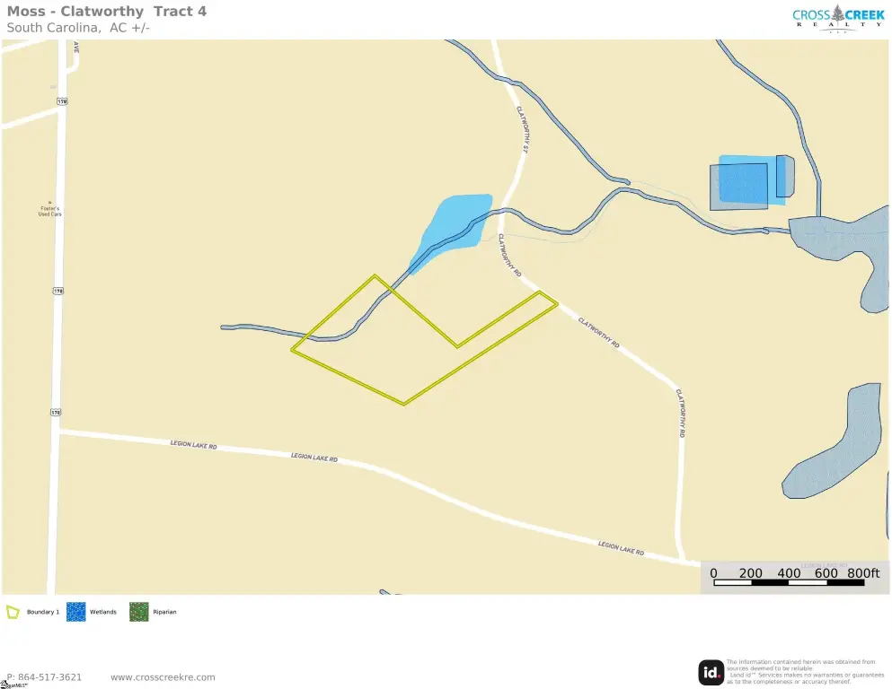Open the www.crosscreekre.com link
Screen dimensions: 892x689
tap(163, 677)
